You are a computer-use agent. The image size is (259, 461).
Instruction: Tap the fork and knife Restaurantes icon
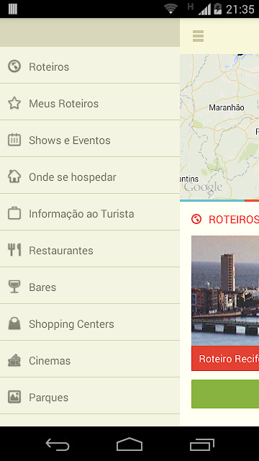pyautogui.click(x=14, y=250)
